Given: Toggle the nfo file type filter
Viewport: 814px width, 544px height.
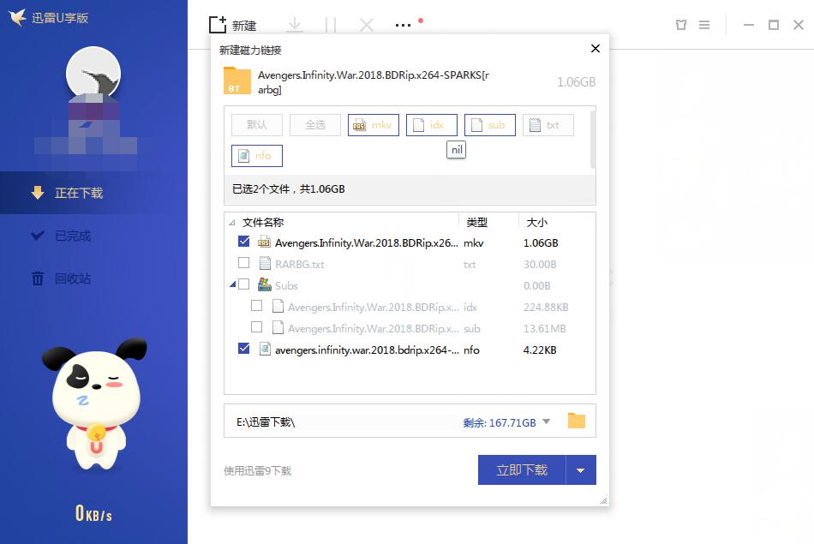Looking at the screenshot, I should (x=257, y=156).
